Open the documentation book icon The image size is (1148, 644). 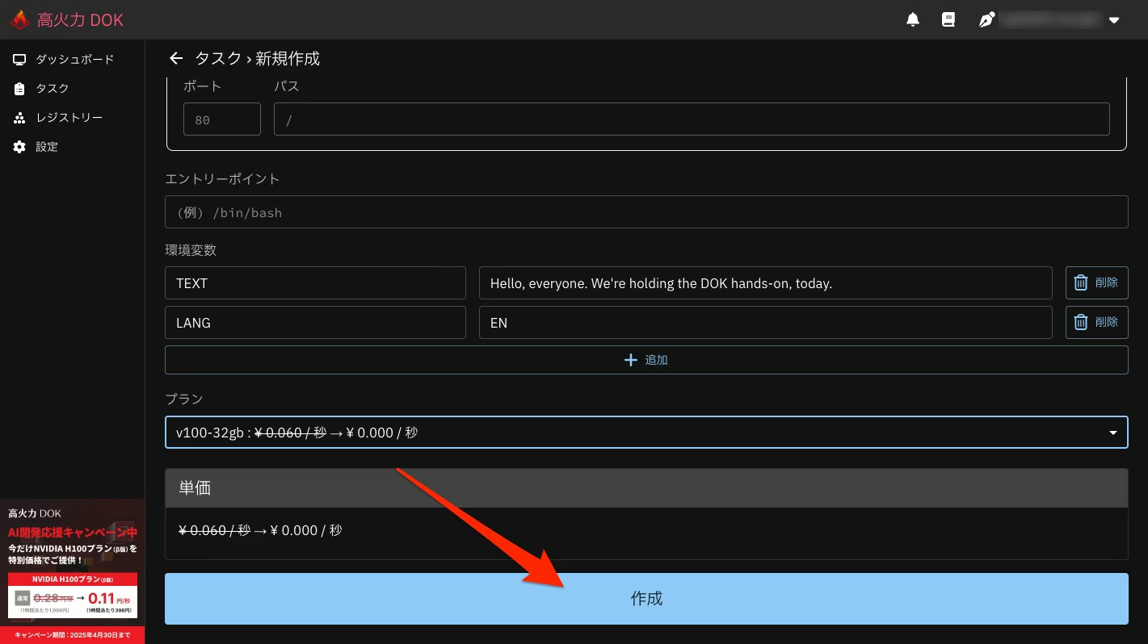(948, 20)
